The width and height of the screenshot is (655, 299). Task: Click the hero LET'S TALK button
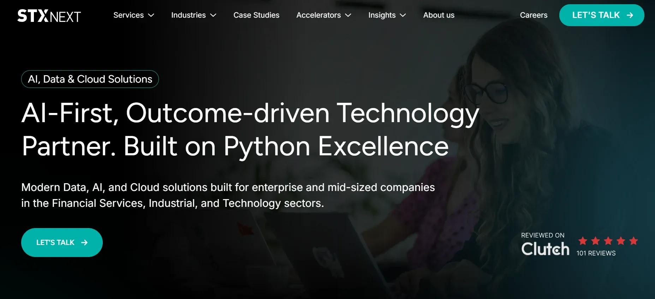click(62, 243)
